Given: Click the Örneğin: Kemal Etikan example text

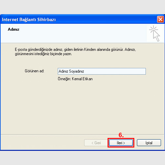Looking at the screenshot, I should pyautogui.click(x=75, y=79).
